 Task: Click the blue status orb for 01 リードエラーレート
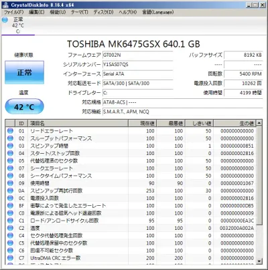[x=10, y=131]
